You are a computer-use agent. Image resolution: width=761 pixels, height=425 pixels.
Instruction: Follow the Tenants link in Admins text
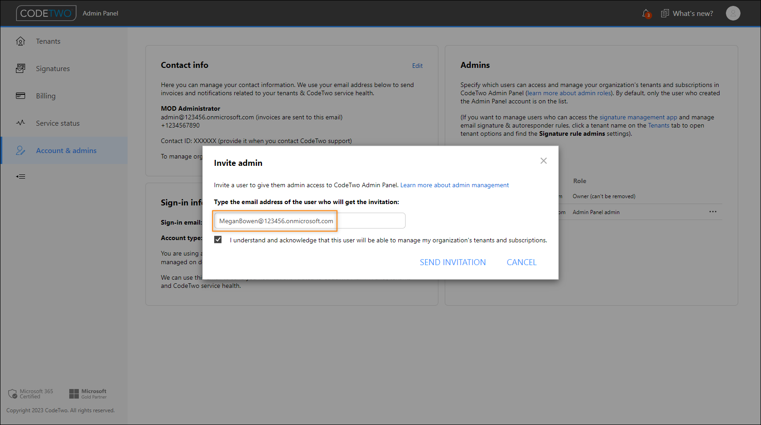click(x=658, y=125)
